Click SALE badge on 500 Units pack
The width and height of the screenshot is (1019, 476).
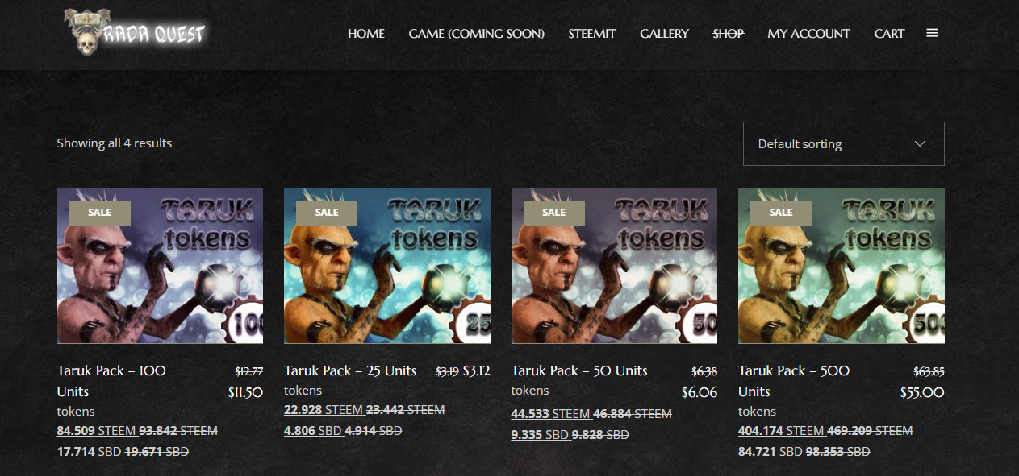tap(781, 213)
